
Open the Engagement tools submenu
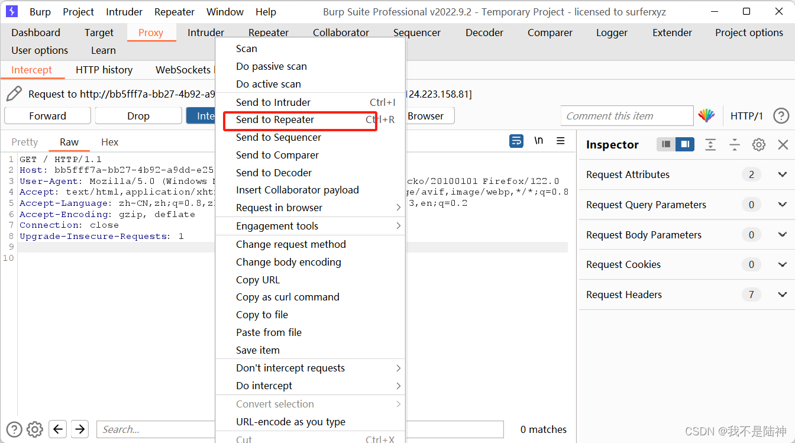point(311,226)
